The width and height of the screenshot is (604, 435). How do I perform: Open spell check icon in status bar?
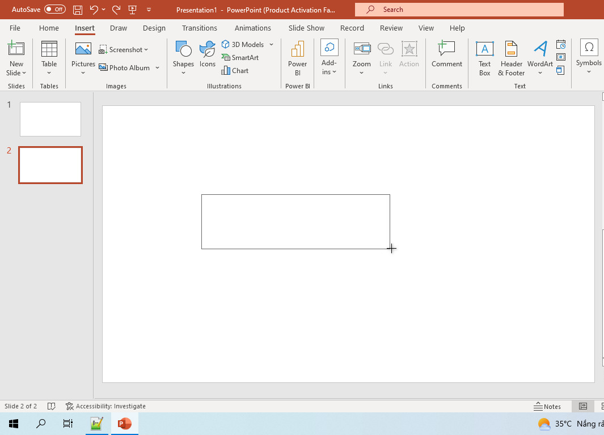51,406
